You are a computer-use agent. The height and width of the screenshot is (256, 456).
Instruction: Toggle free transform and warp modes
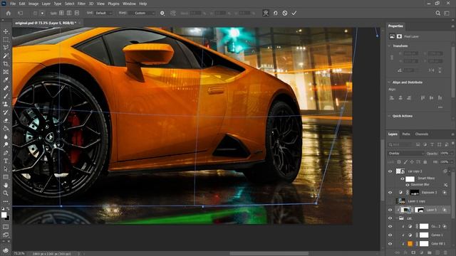266,13
